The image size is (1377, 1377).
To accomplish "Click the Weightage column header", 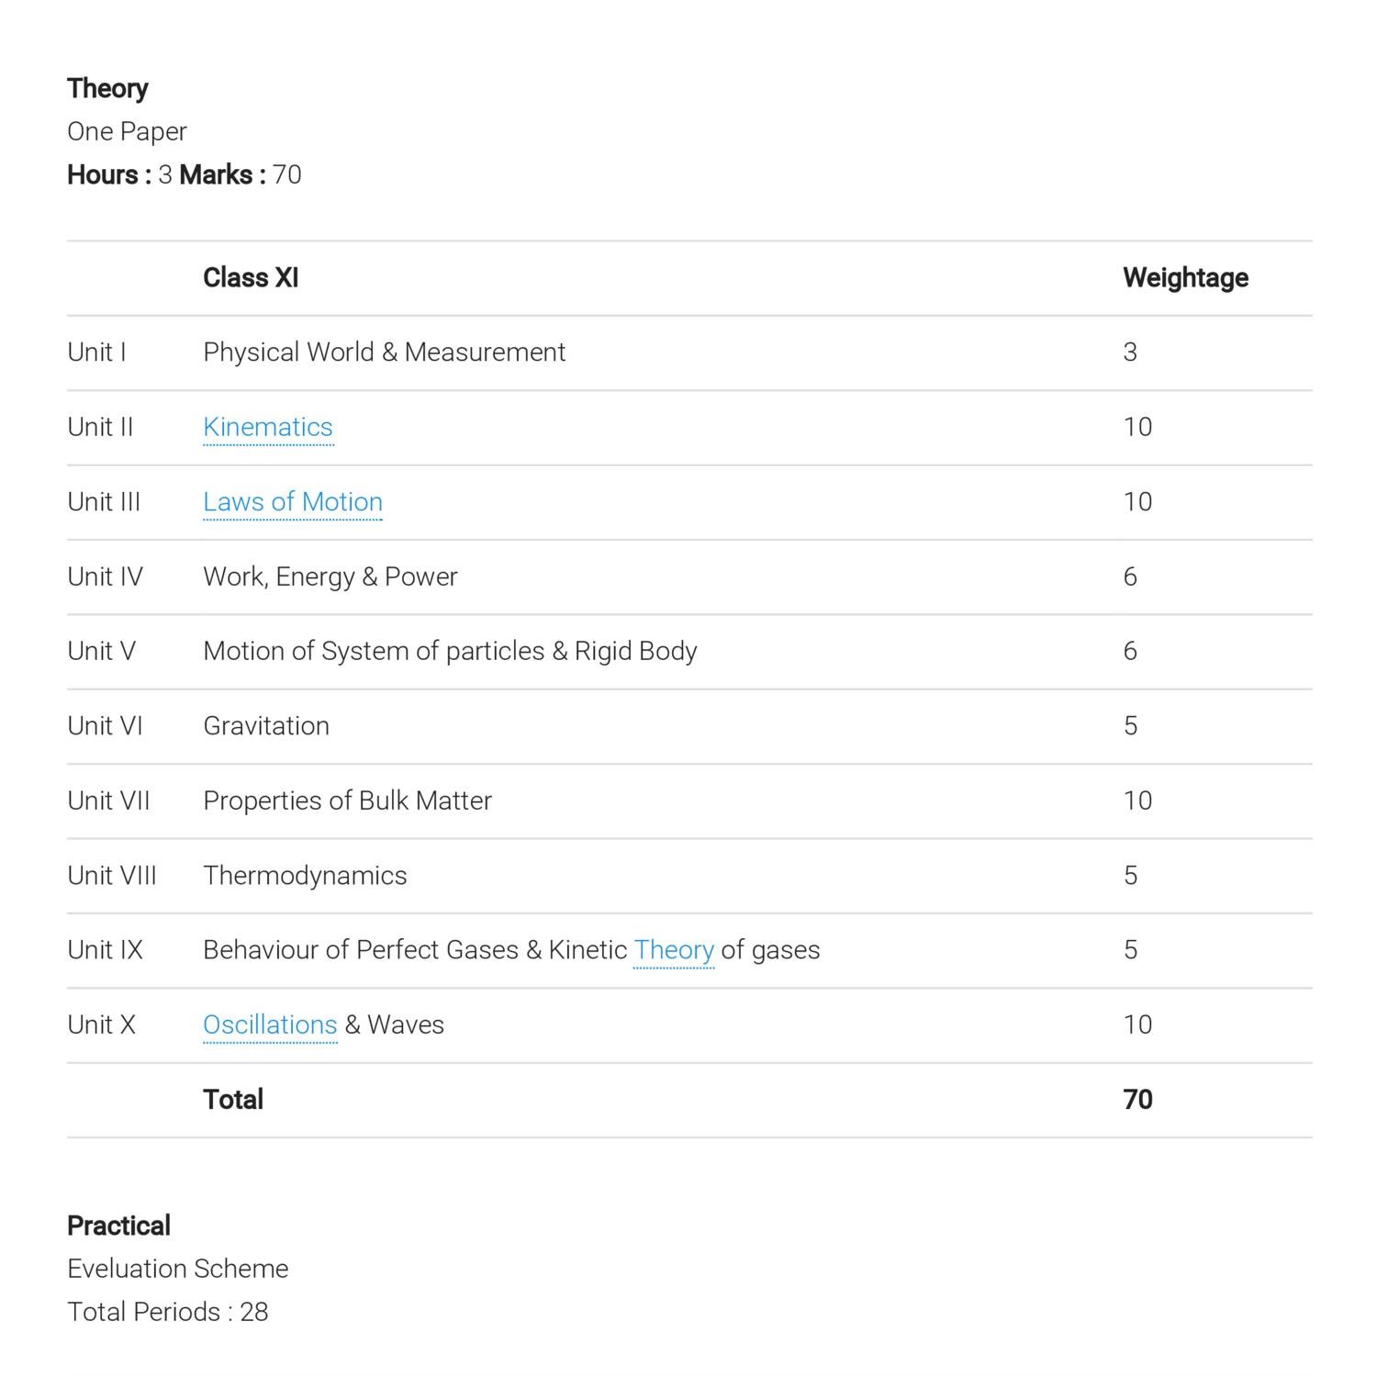I will pos(1184,278).
